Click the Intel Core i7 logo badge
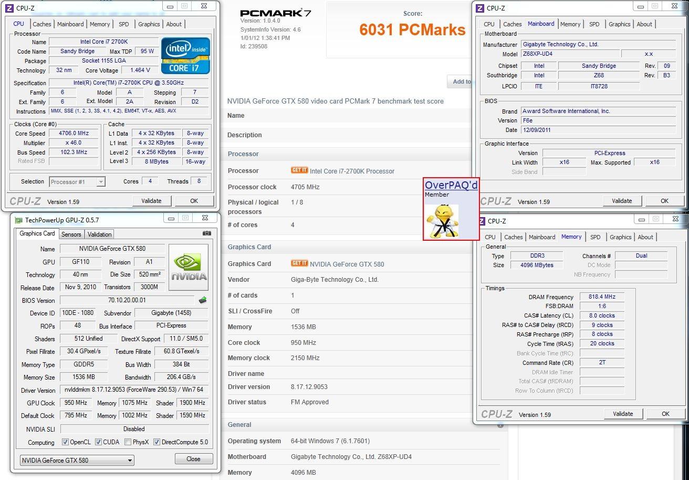The height and width of the screenshot is (480, 689). pyautogui.click(x=185, y=56)
